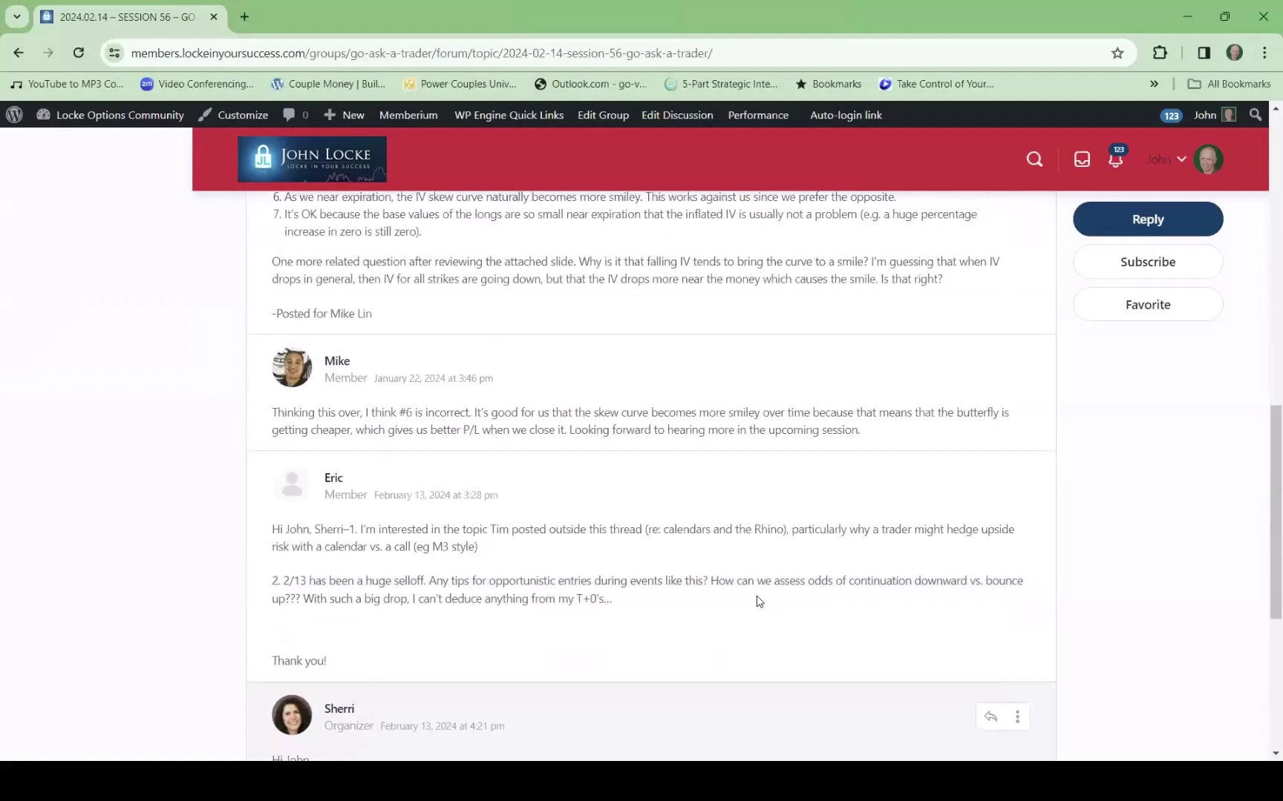Open Performance admin menu

pos(758,115)
